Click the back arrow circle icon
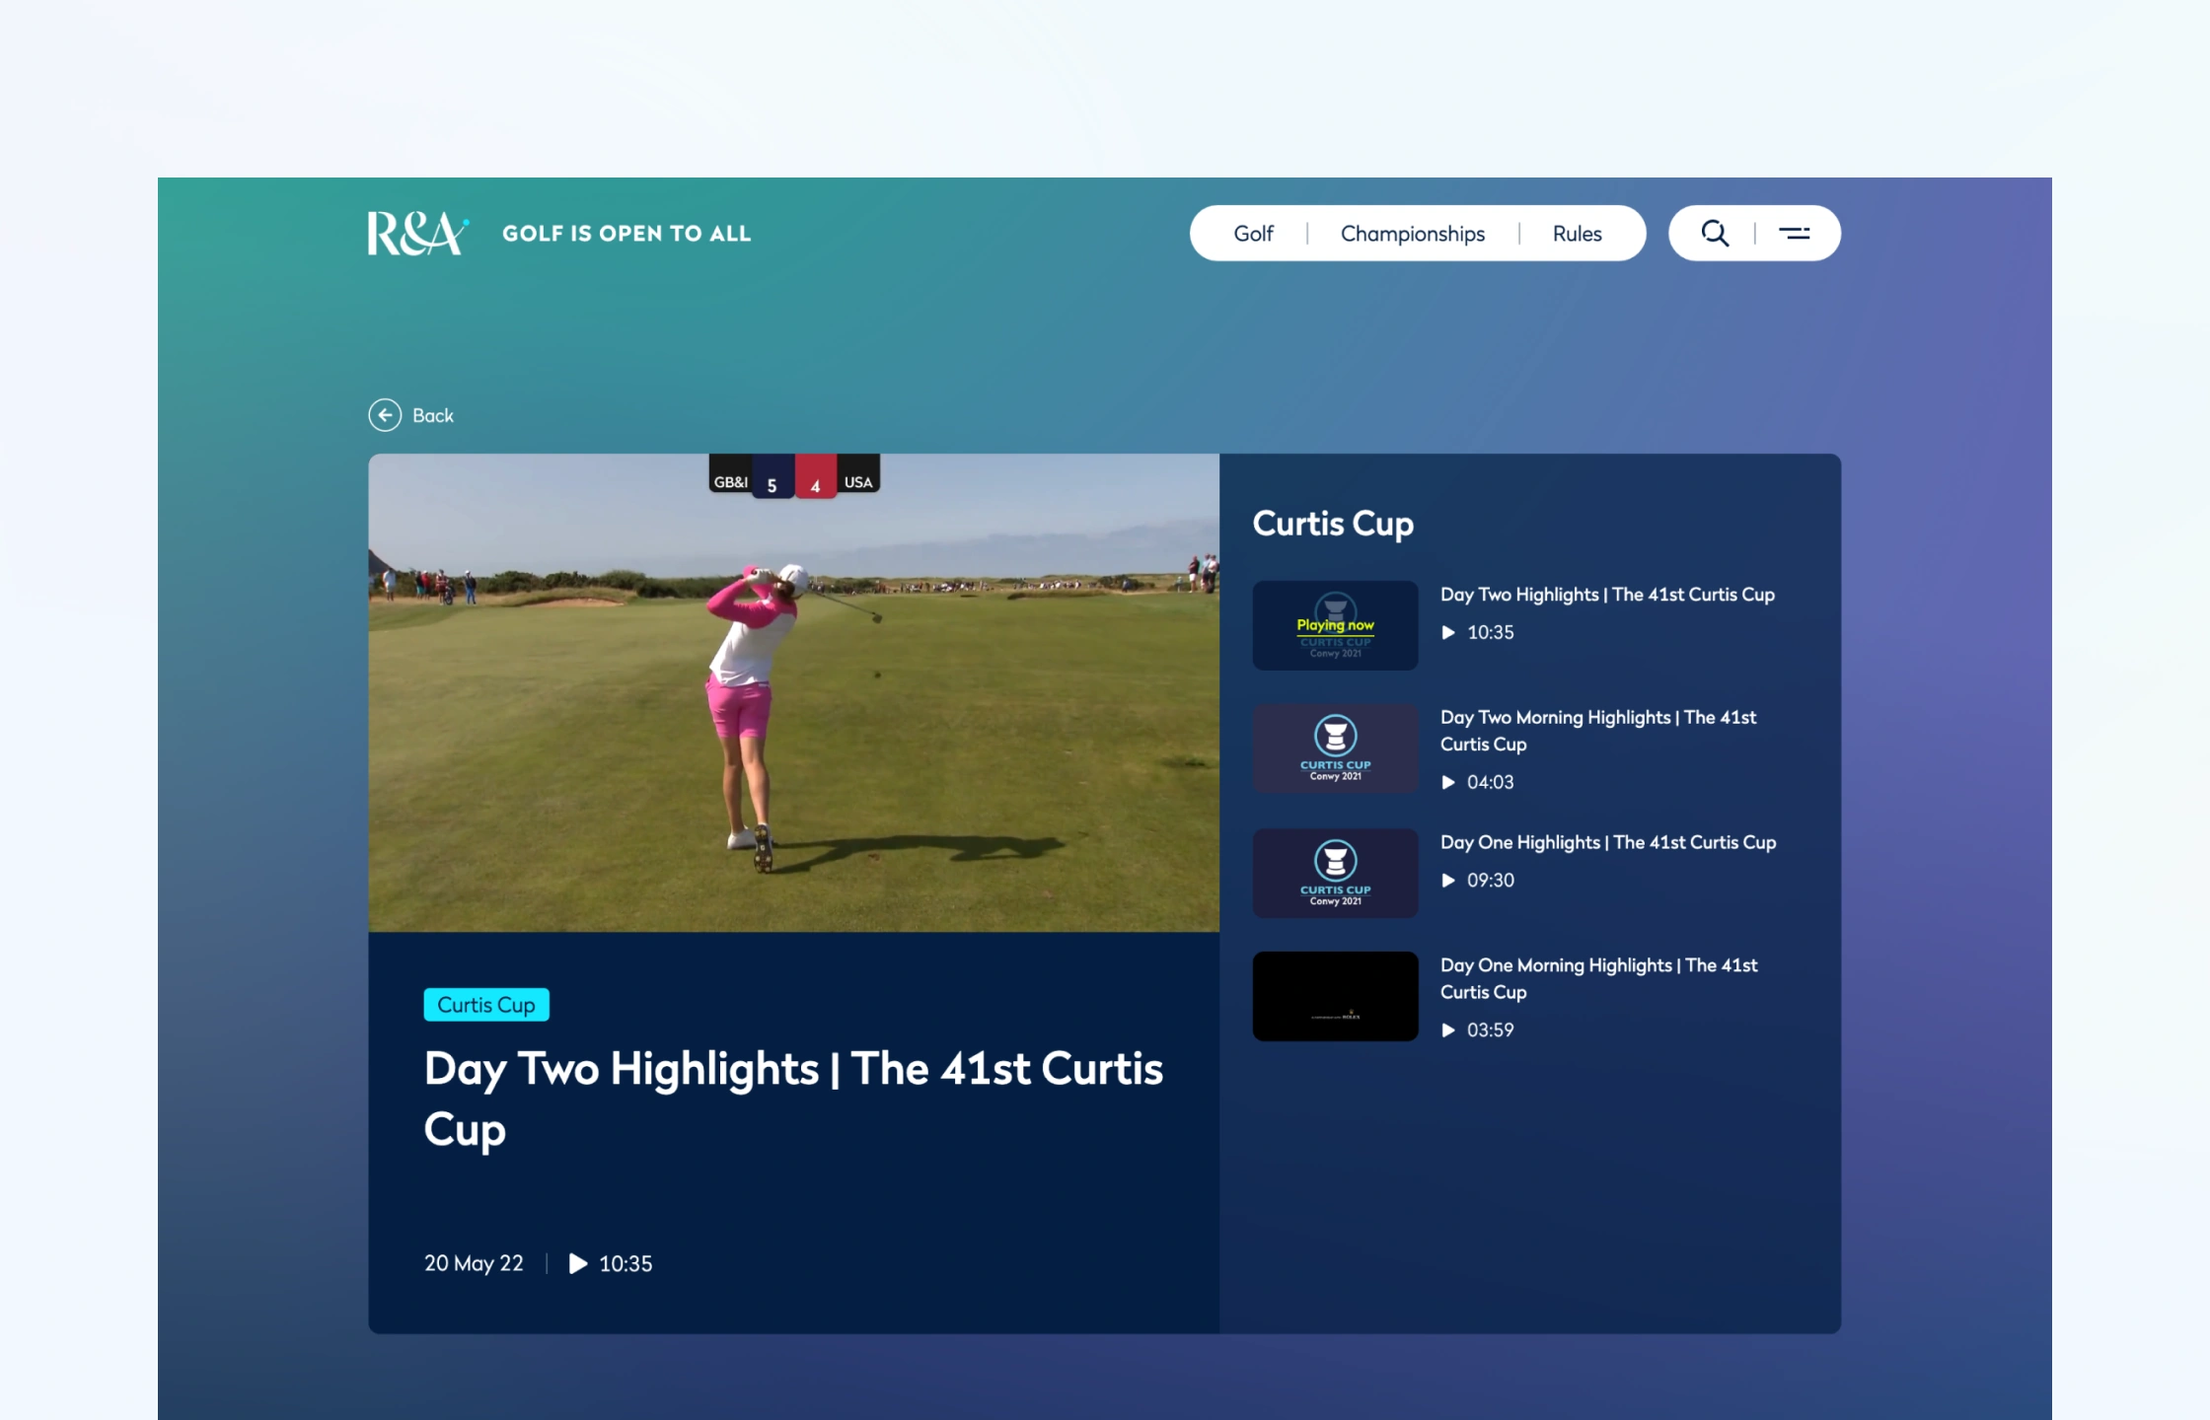The image size is (2210, 1420). [385, 415]
